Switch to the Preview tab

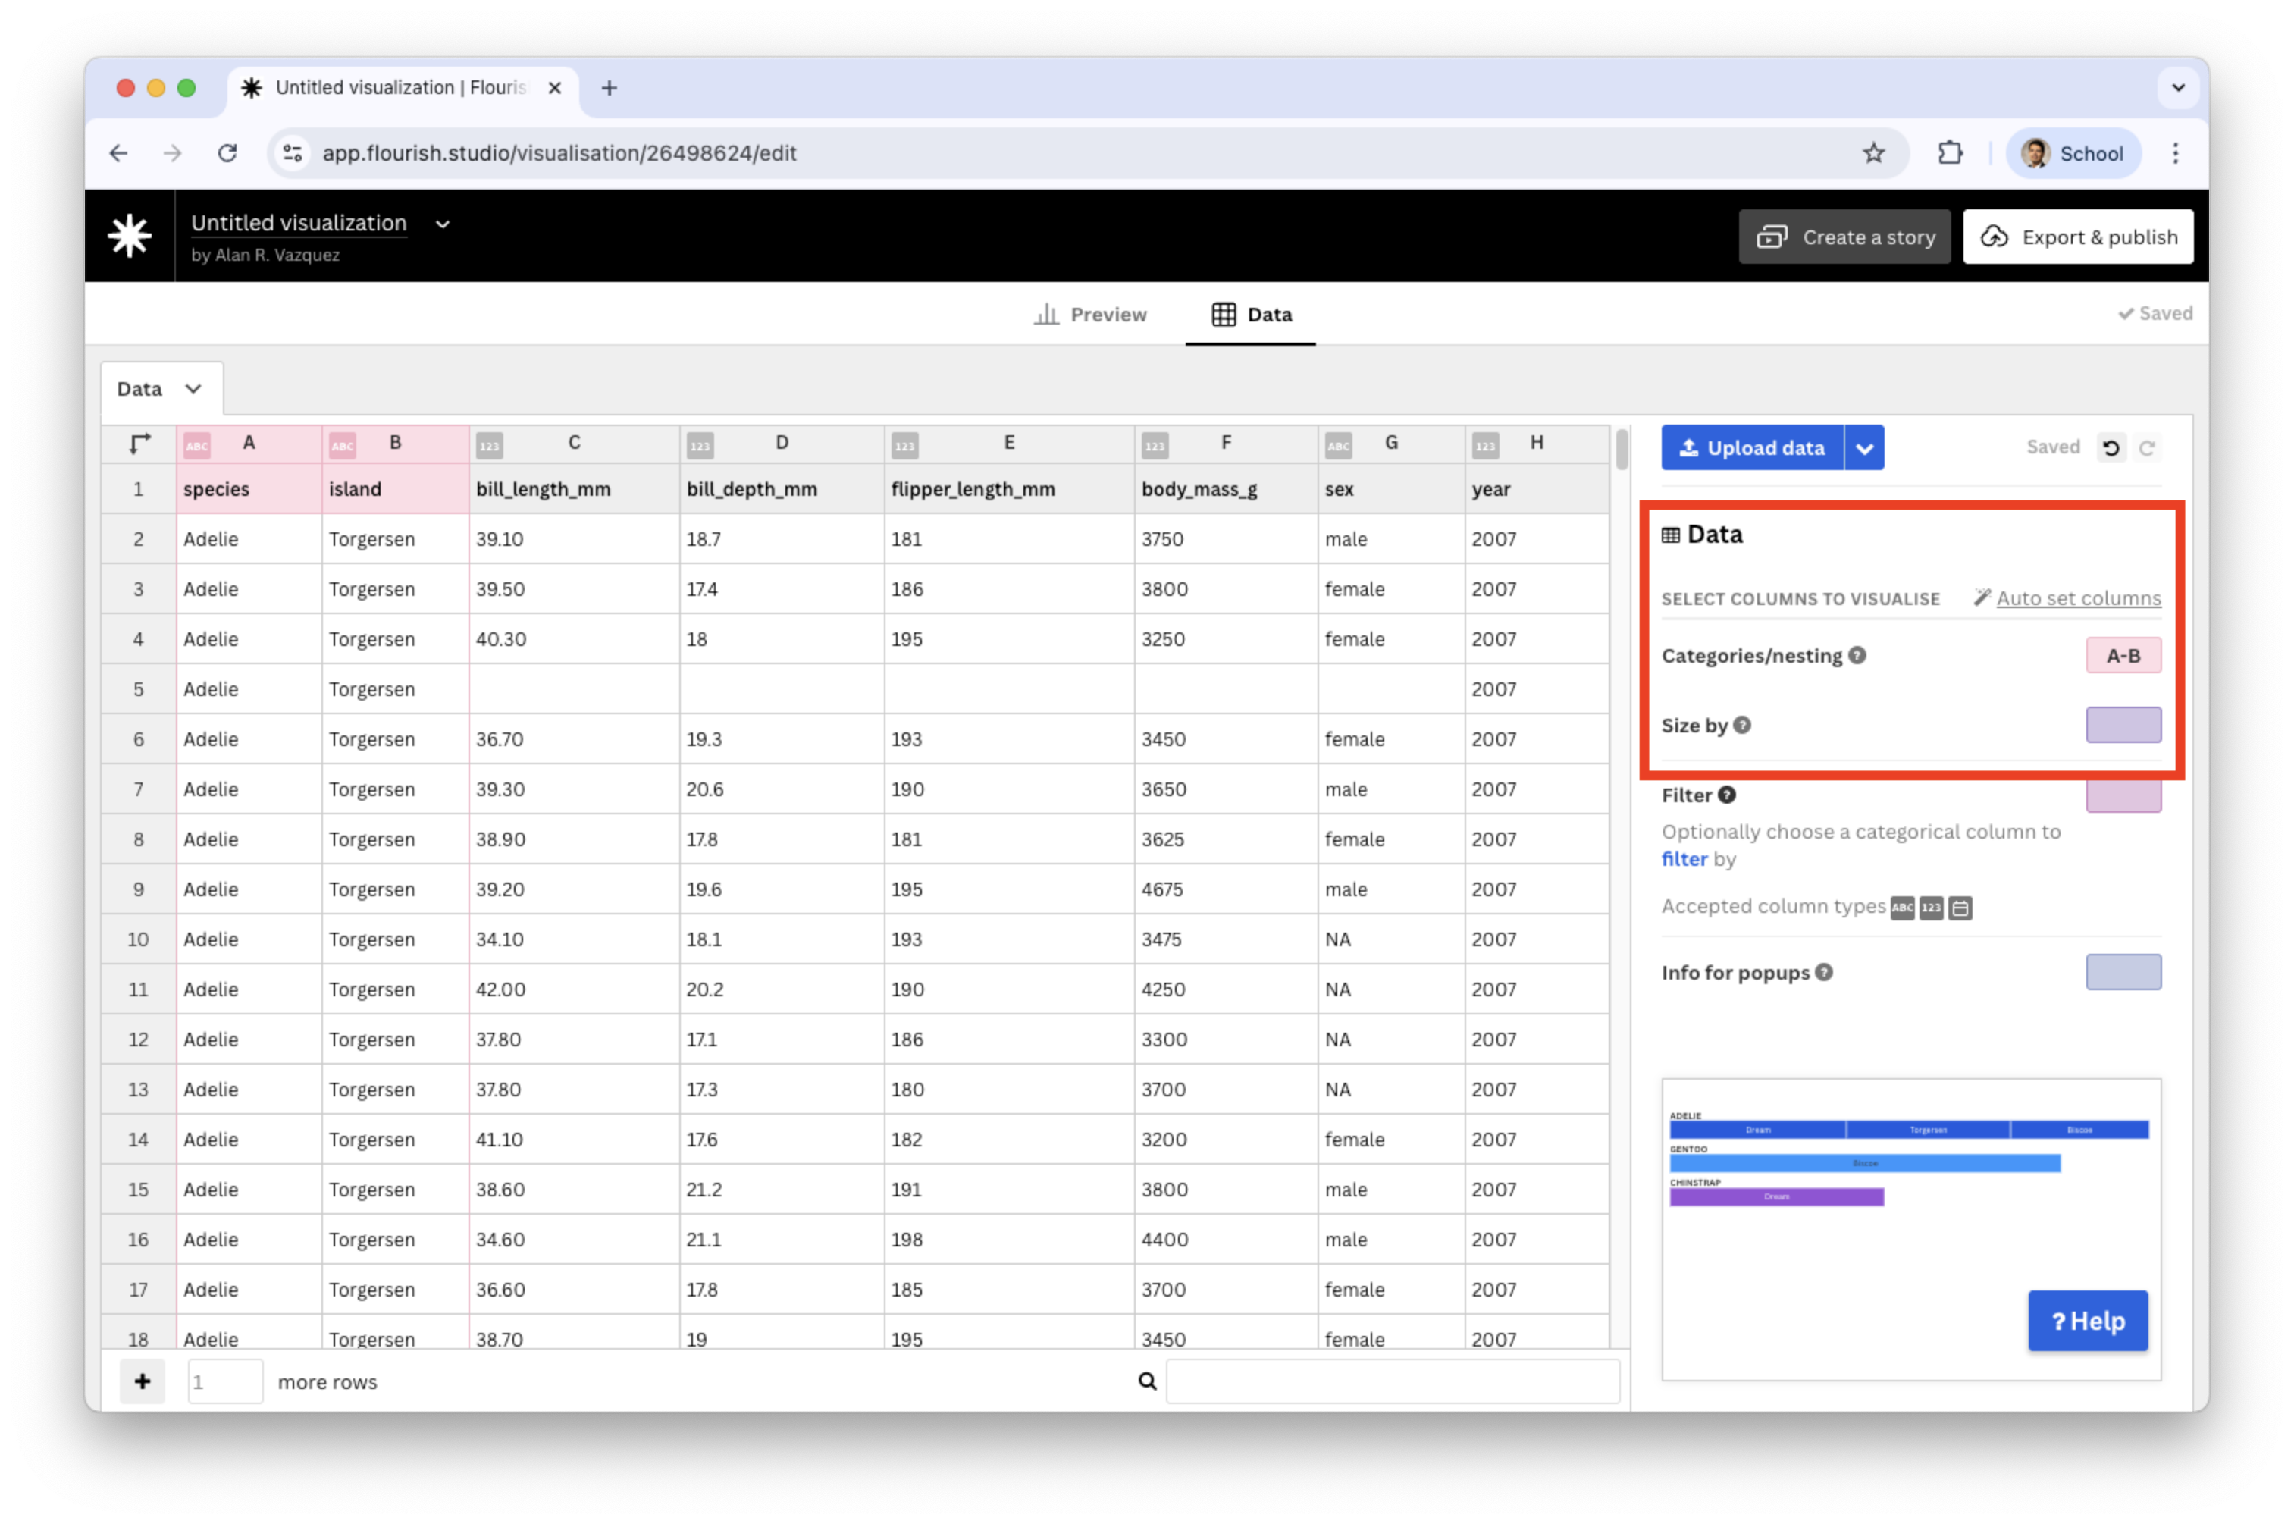[1090, 314]
